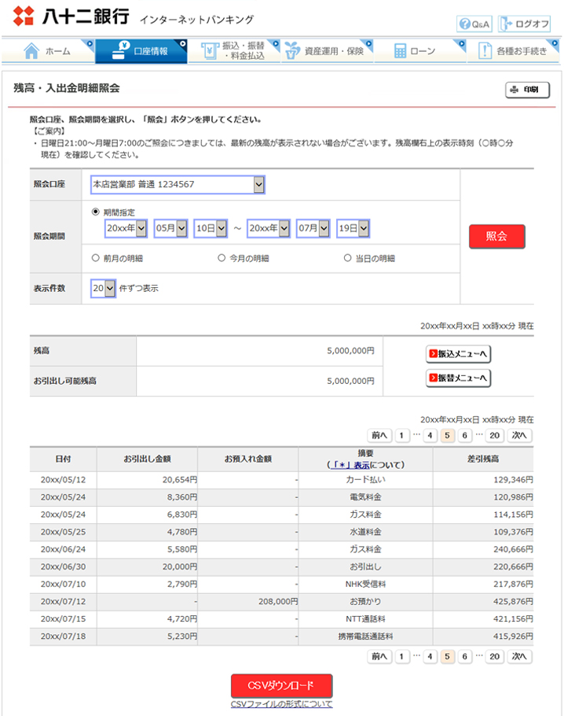Go to page 6 in bottom pagination
The image size is (564, 716).
464,656
